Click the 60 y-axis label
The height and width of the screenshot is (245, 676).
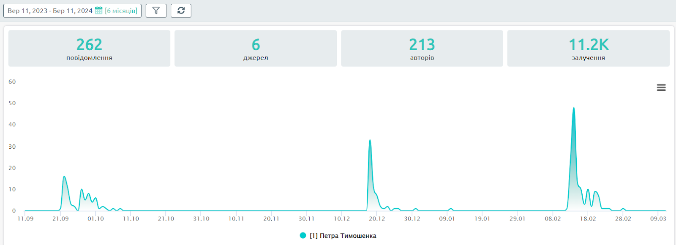point(12,82)
